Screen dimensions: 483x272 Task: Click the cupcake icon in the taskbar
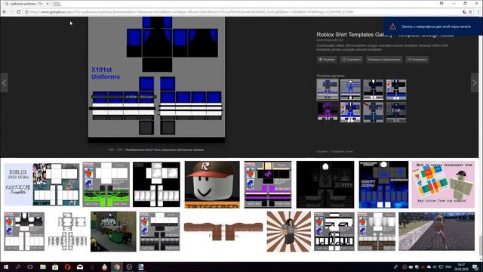tap(104, 267)
